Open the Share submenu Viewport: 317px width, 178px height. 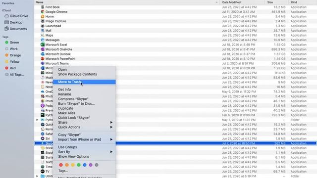pos(84,123)
